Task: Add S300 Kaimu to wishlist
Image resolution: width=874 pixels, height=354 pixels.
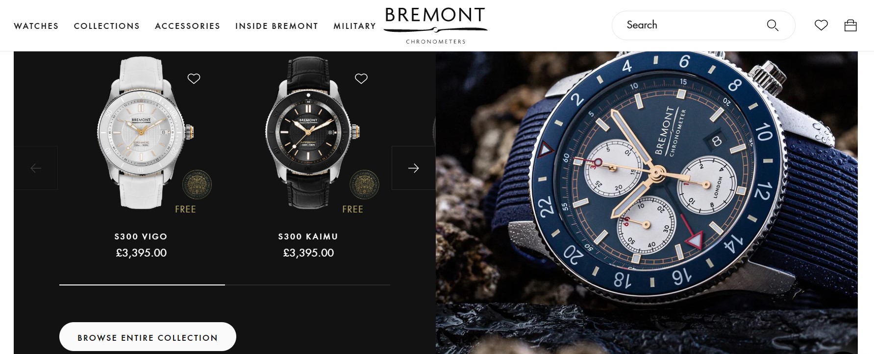Action: 361,78
